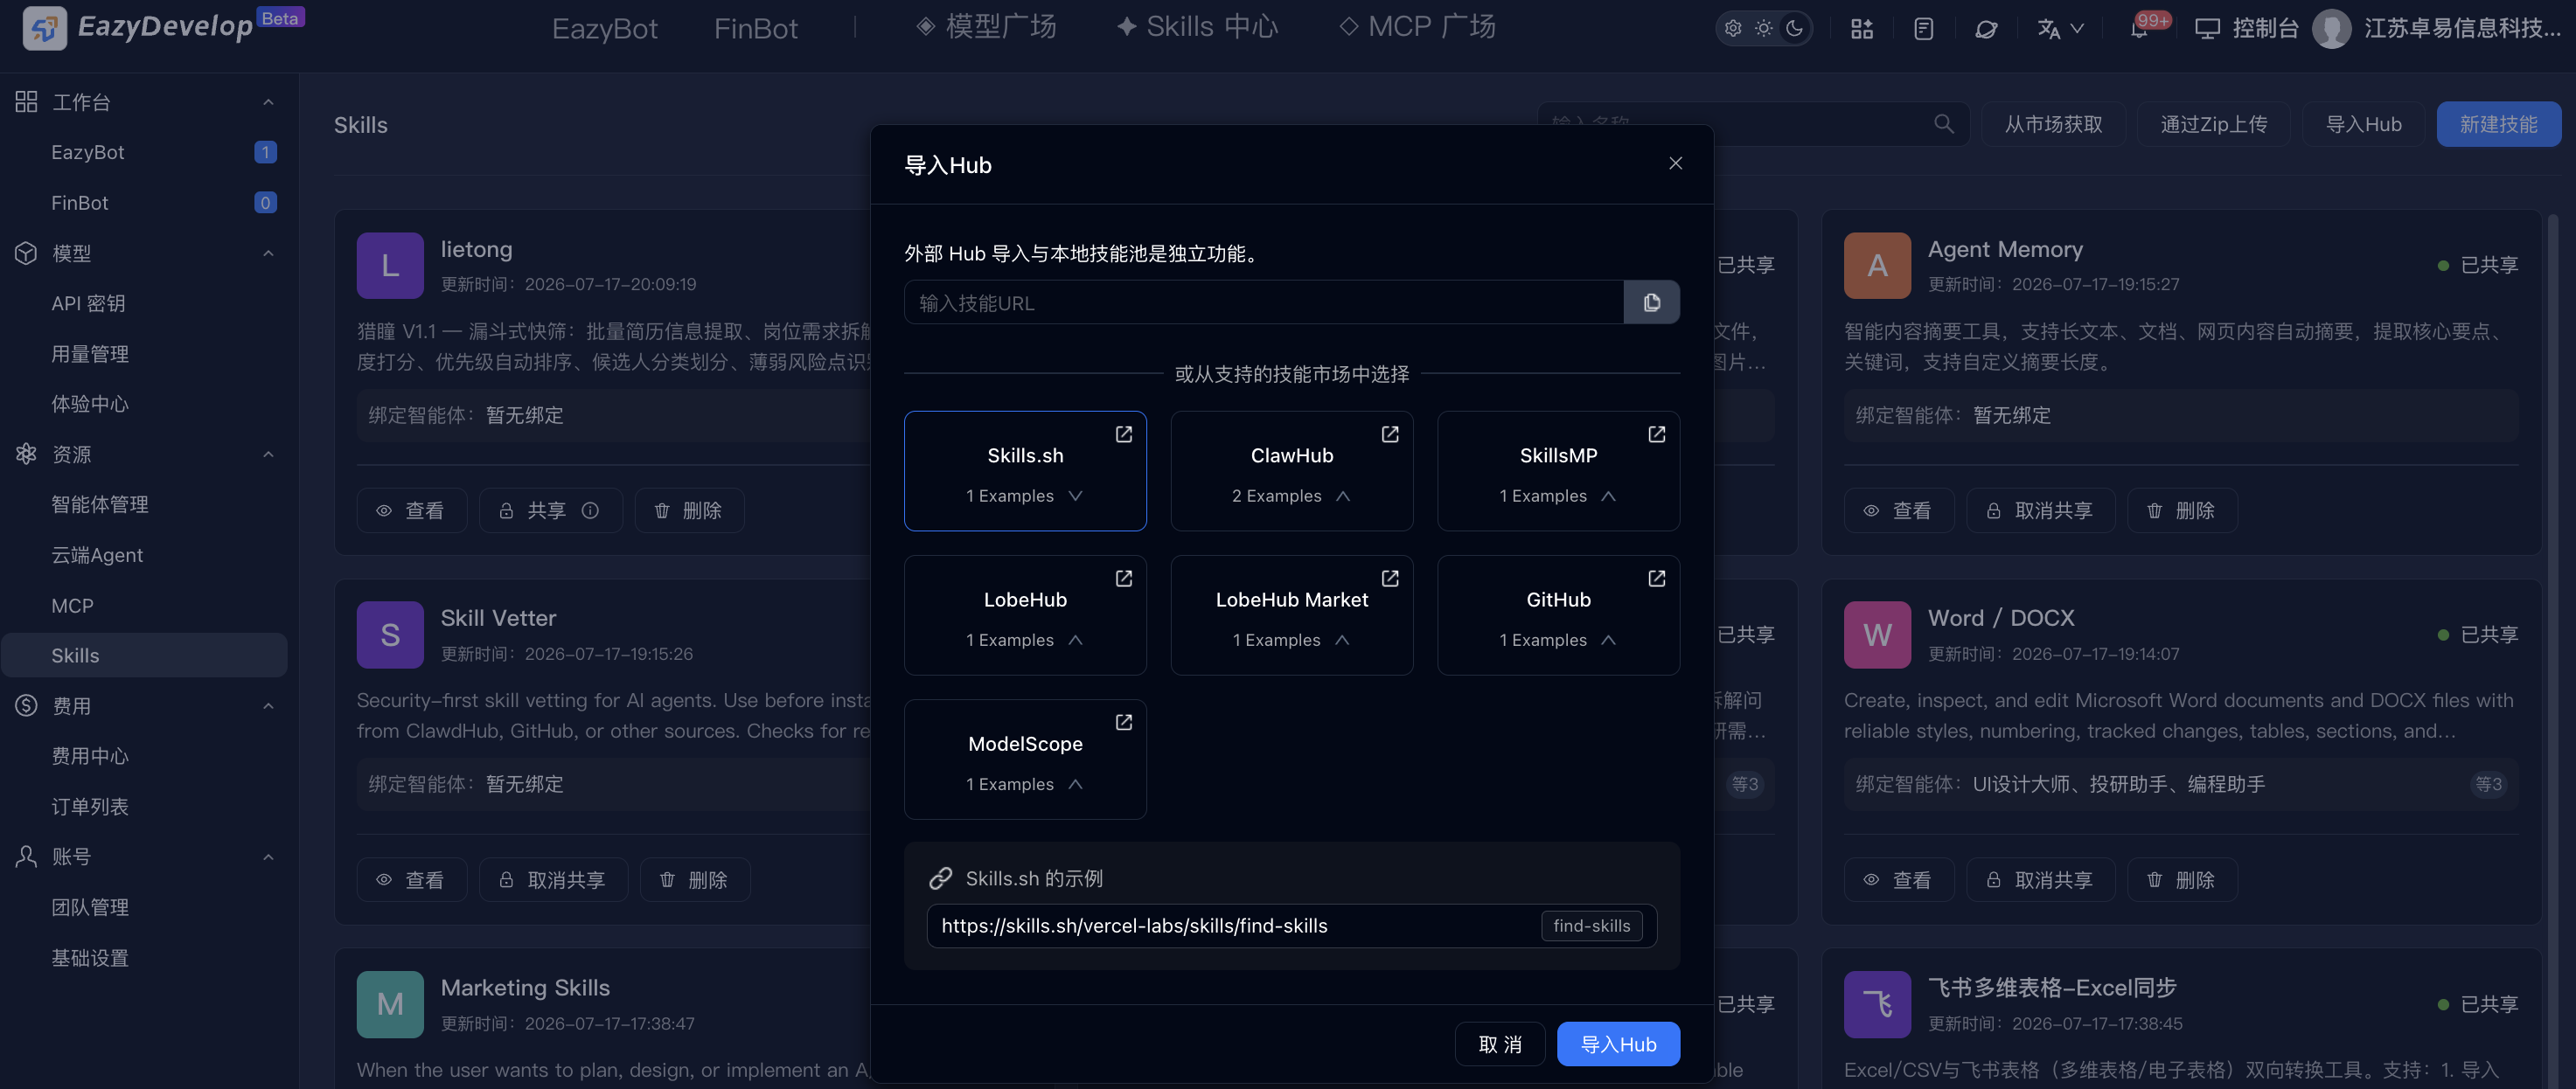2576x1089 pixels.
Task: Select LobeHub marketplace card
Action: pyautogui.click(x=1025, y=614)
